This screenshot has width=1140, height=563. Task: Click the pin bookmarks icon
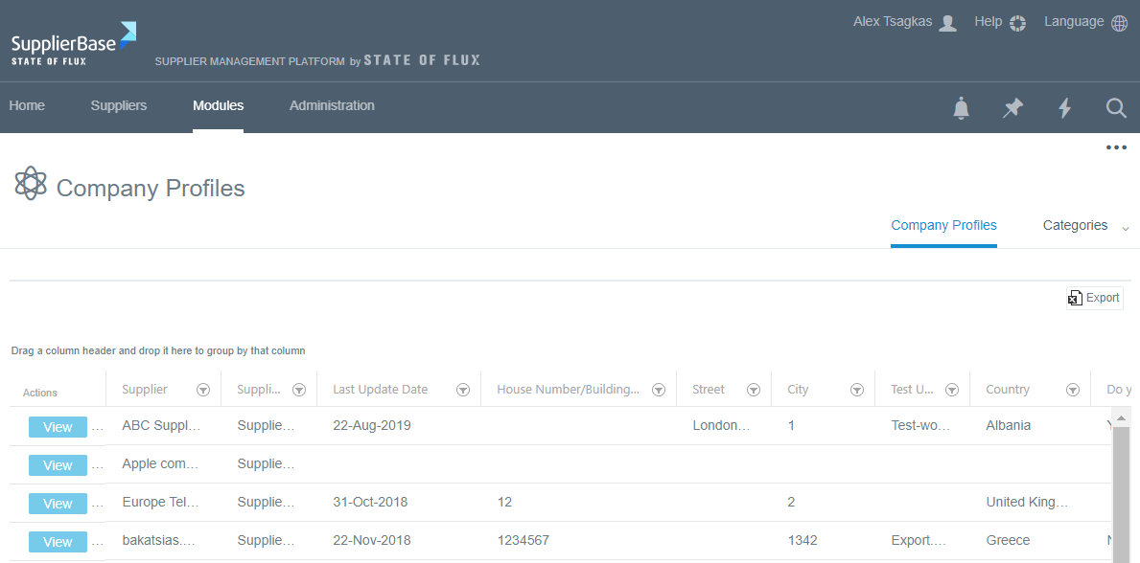point(1012,108)
